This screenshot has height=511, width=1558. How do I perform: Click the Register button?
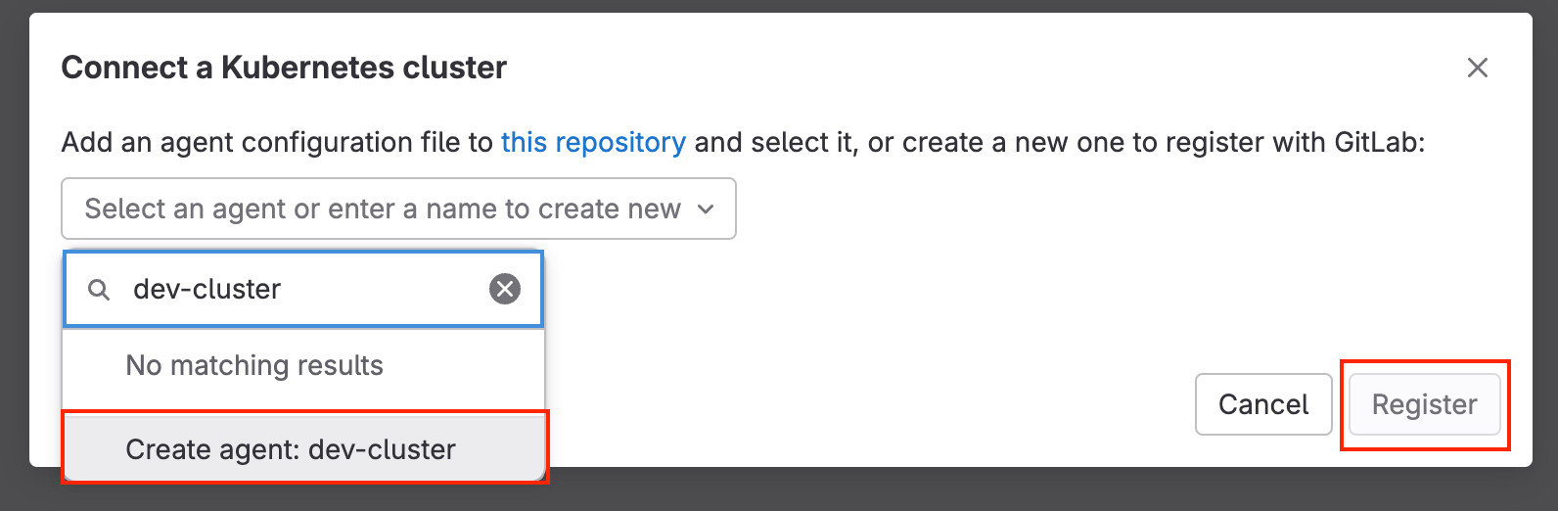1424,404
